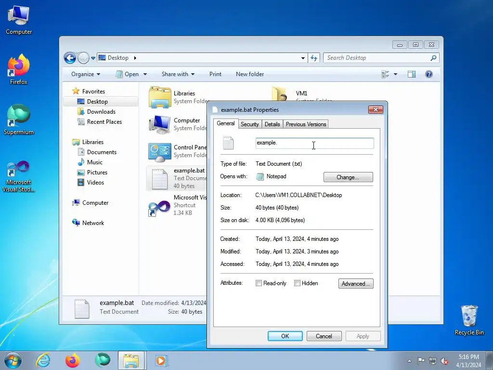Click the Change... button
The width and height of the screenshot is (493, 370).
coord(348,177)
